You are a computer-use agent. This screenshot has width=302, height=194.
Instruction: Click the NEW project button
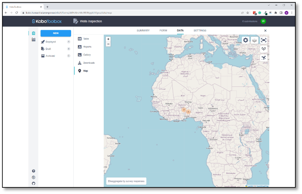click(56, 33)
